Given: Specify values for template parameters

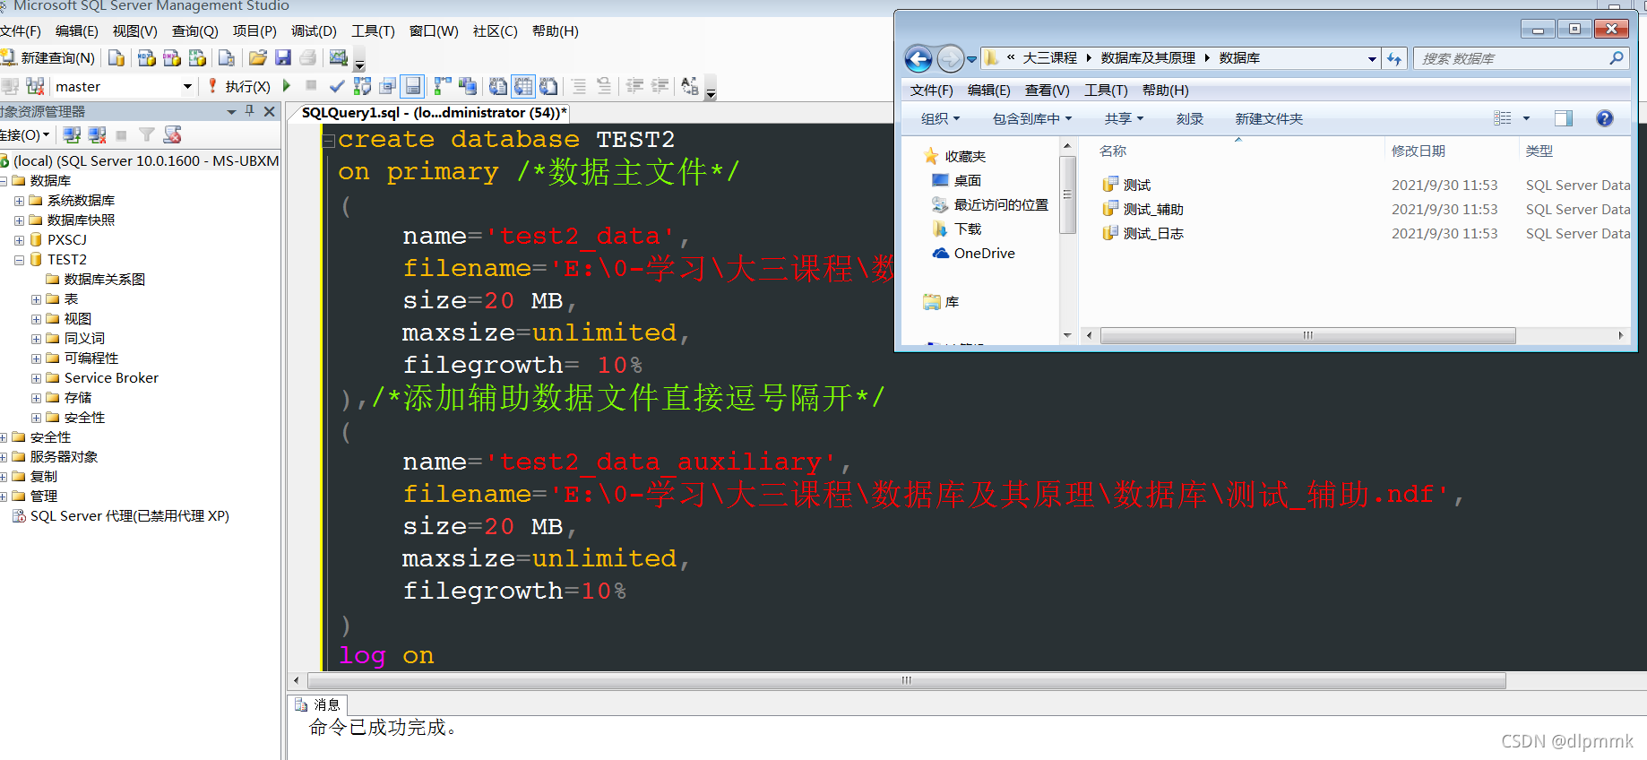Looking at the screenshot, I should click(690, 86).
